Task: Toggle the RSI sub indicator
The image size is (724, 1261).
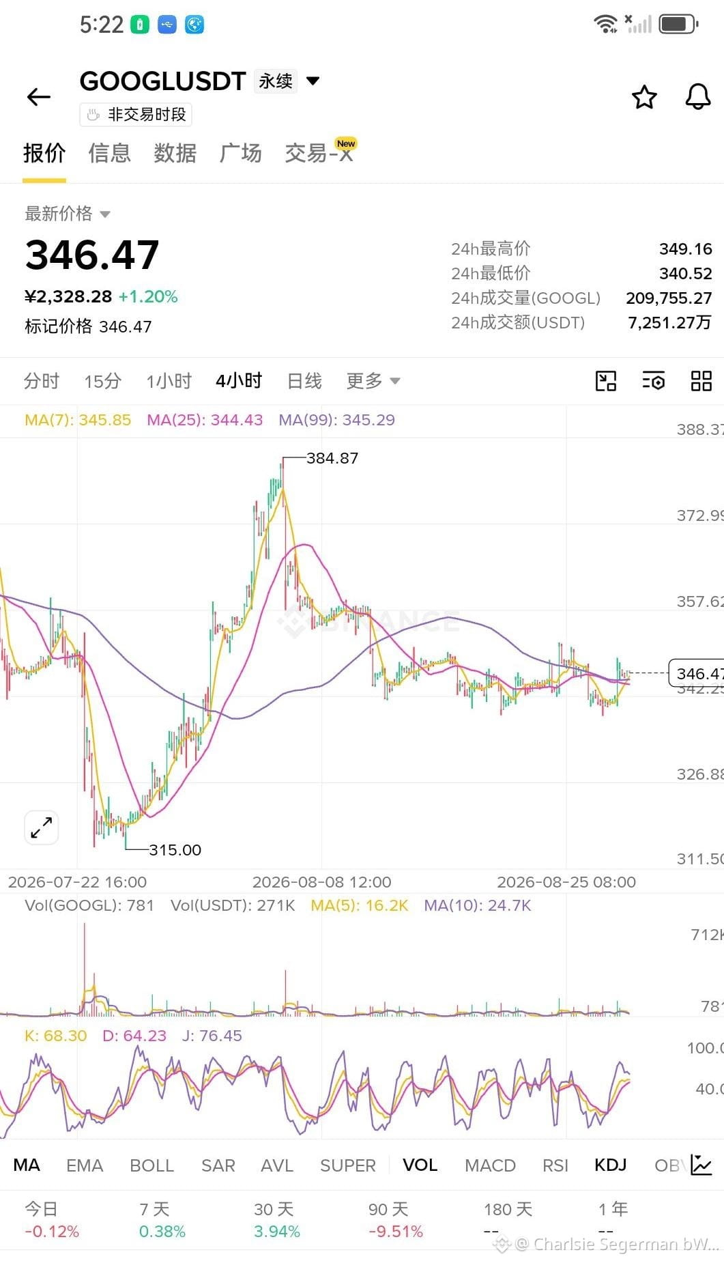Action: (555, 1165)
